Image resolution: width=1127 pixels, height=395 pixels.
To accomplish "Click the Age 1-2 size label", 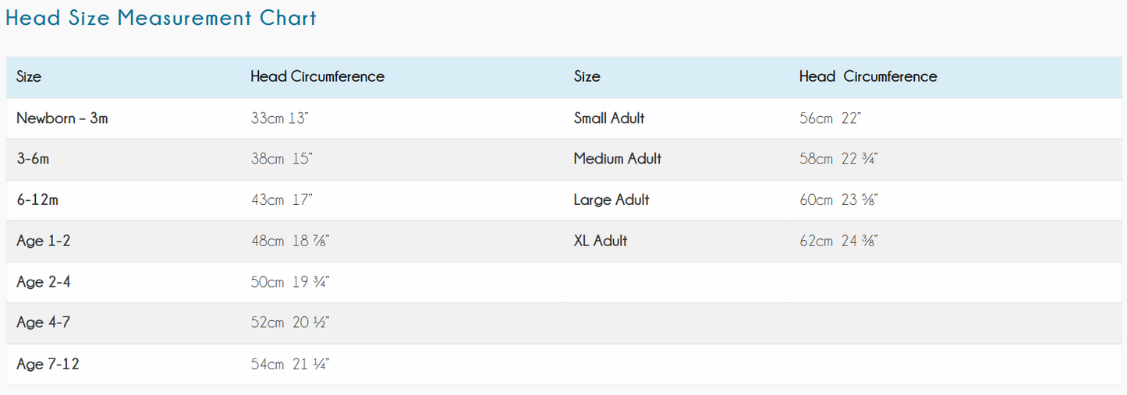I will click(44, 241).
